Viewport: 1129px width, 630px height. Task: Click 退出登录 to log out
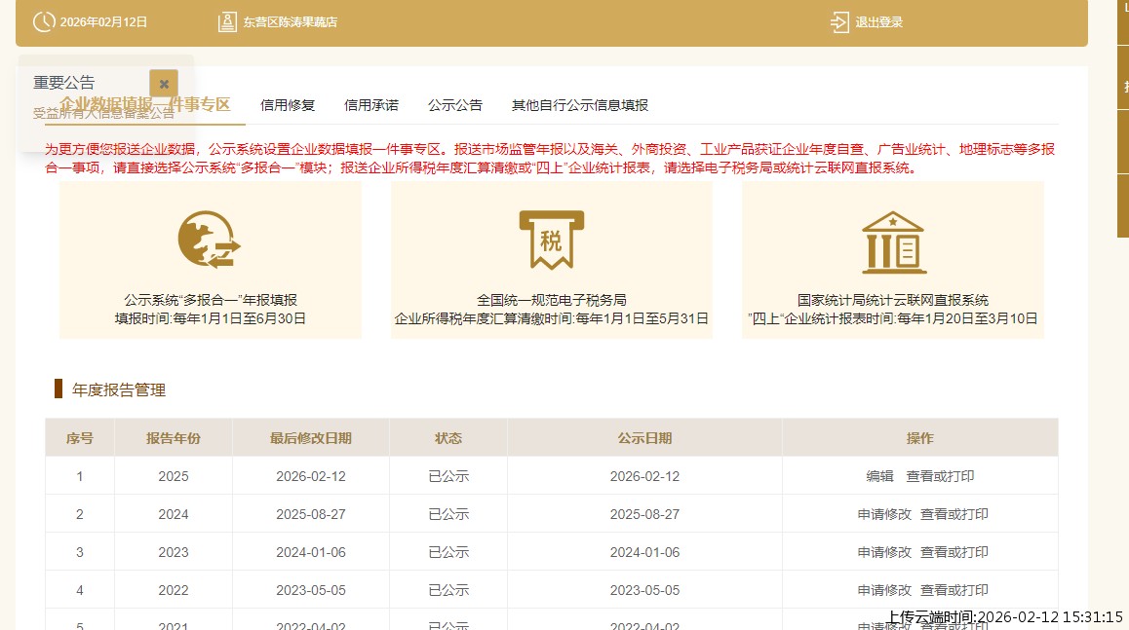click(878, 22)
